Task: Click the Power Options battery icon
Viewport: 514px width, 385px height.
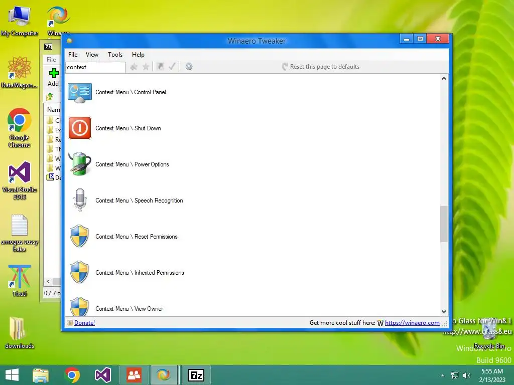Action: pos(80,164)
